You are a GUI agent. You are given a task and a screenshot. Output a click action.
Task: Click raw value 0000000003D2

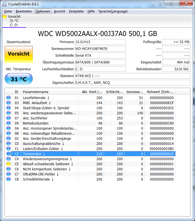(x=162, y=108)
